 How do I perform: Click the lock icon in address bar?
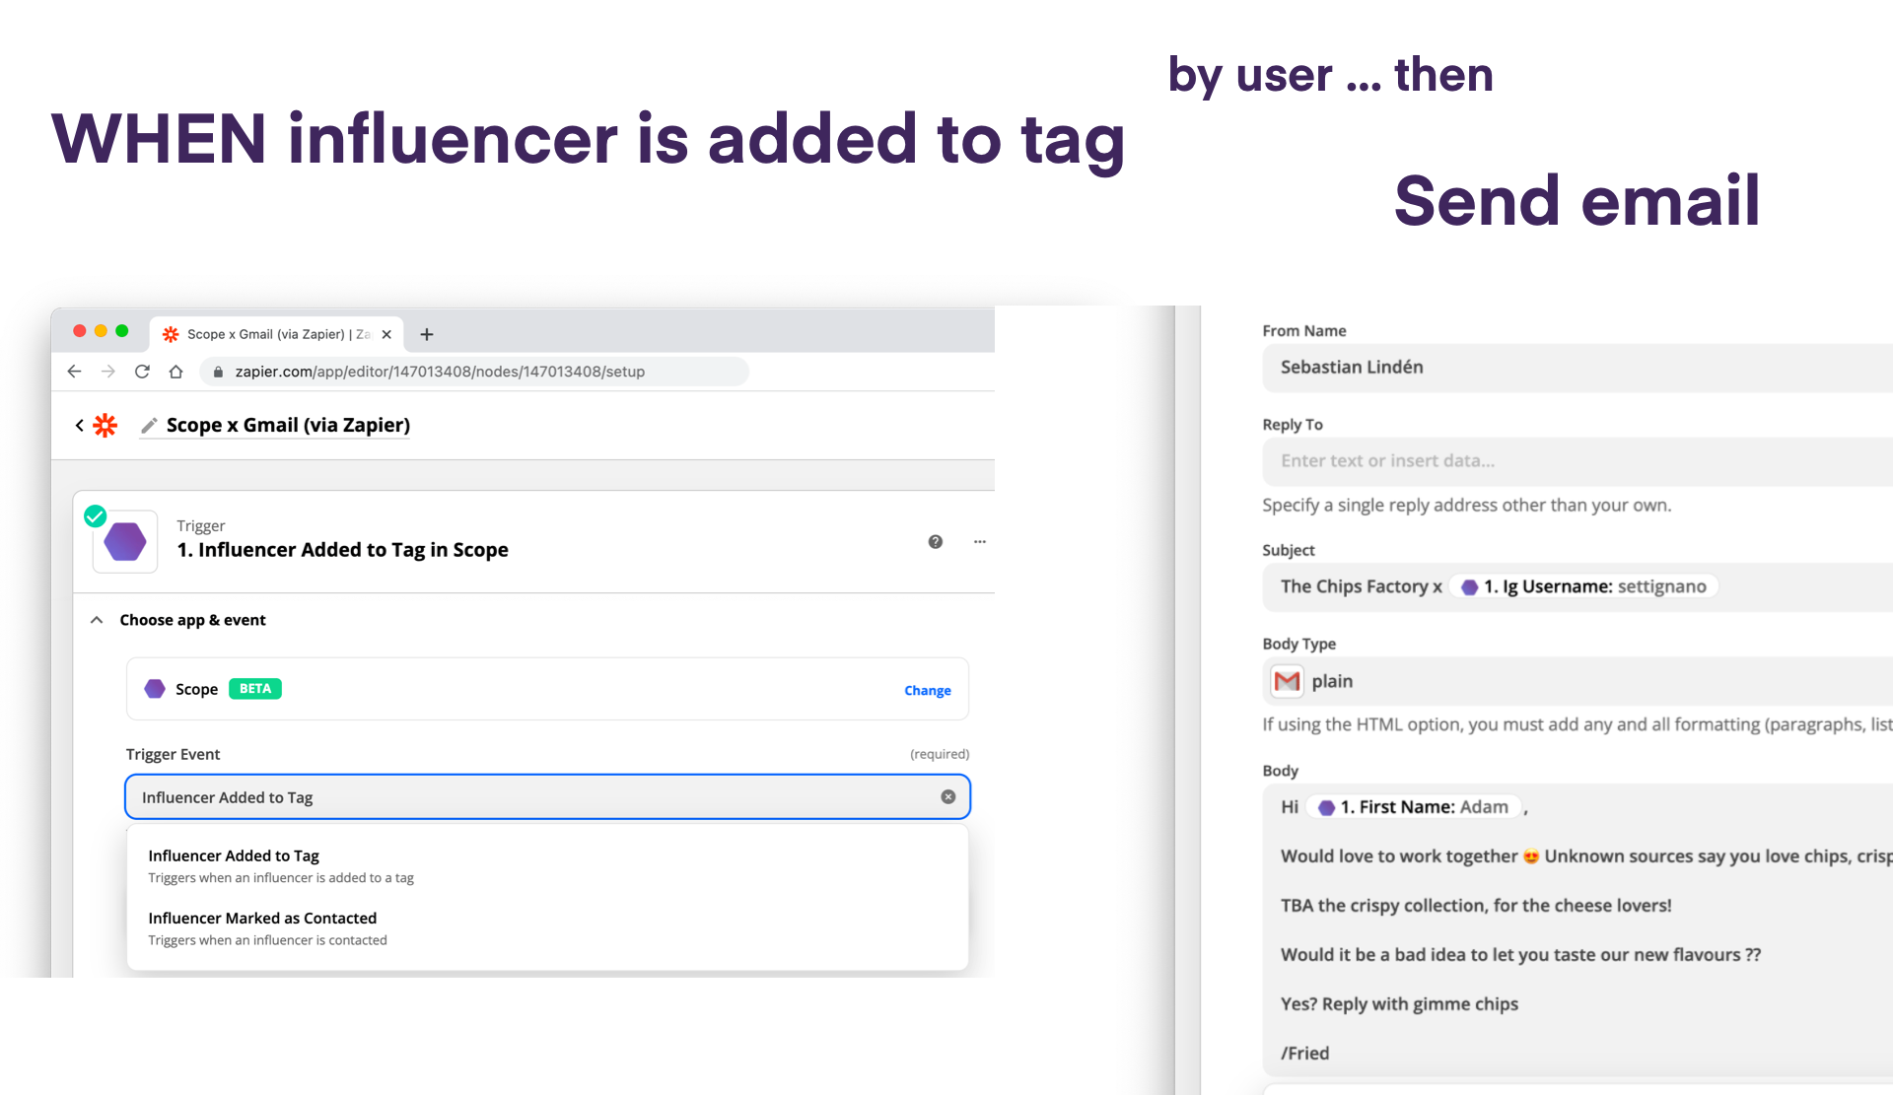[218, 372]
